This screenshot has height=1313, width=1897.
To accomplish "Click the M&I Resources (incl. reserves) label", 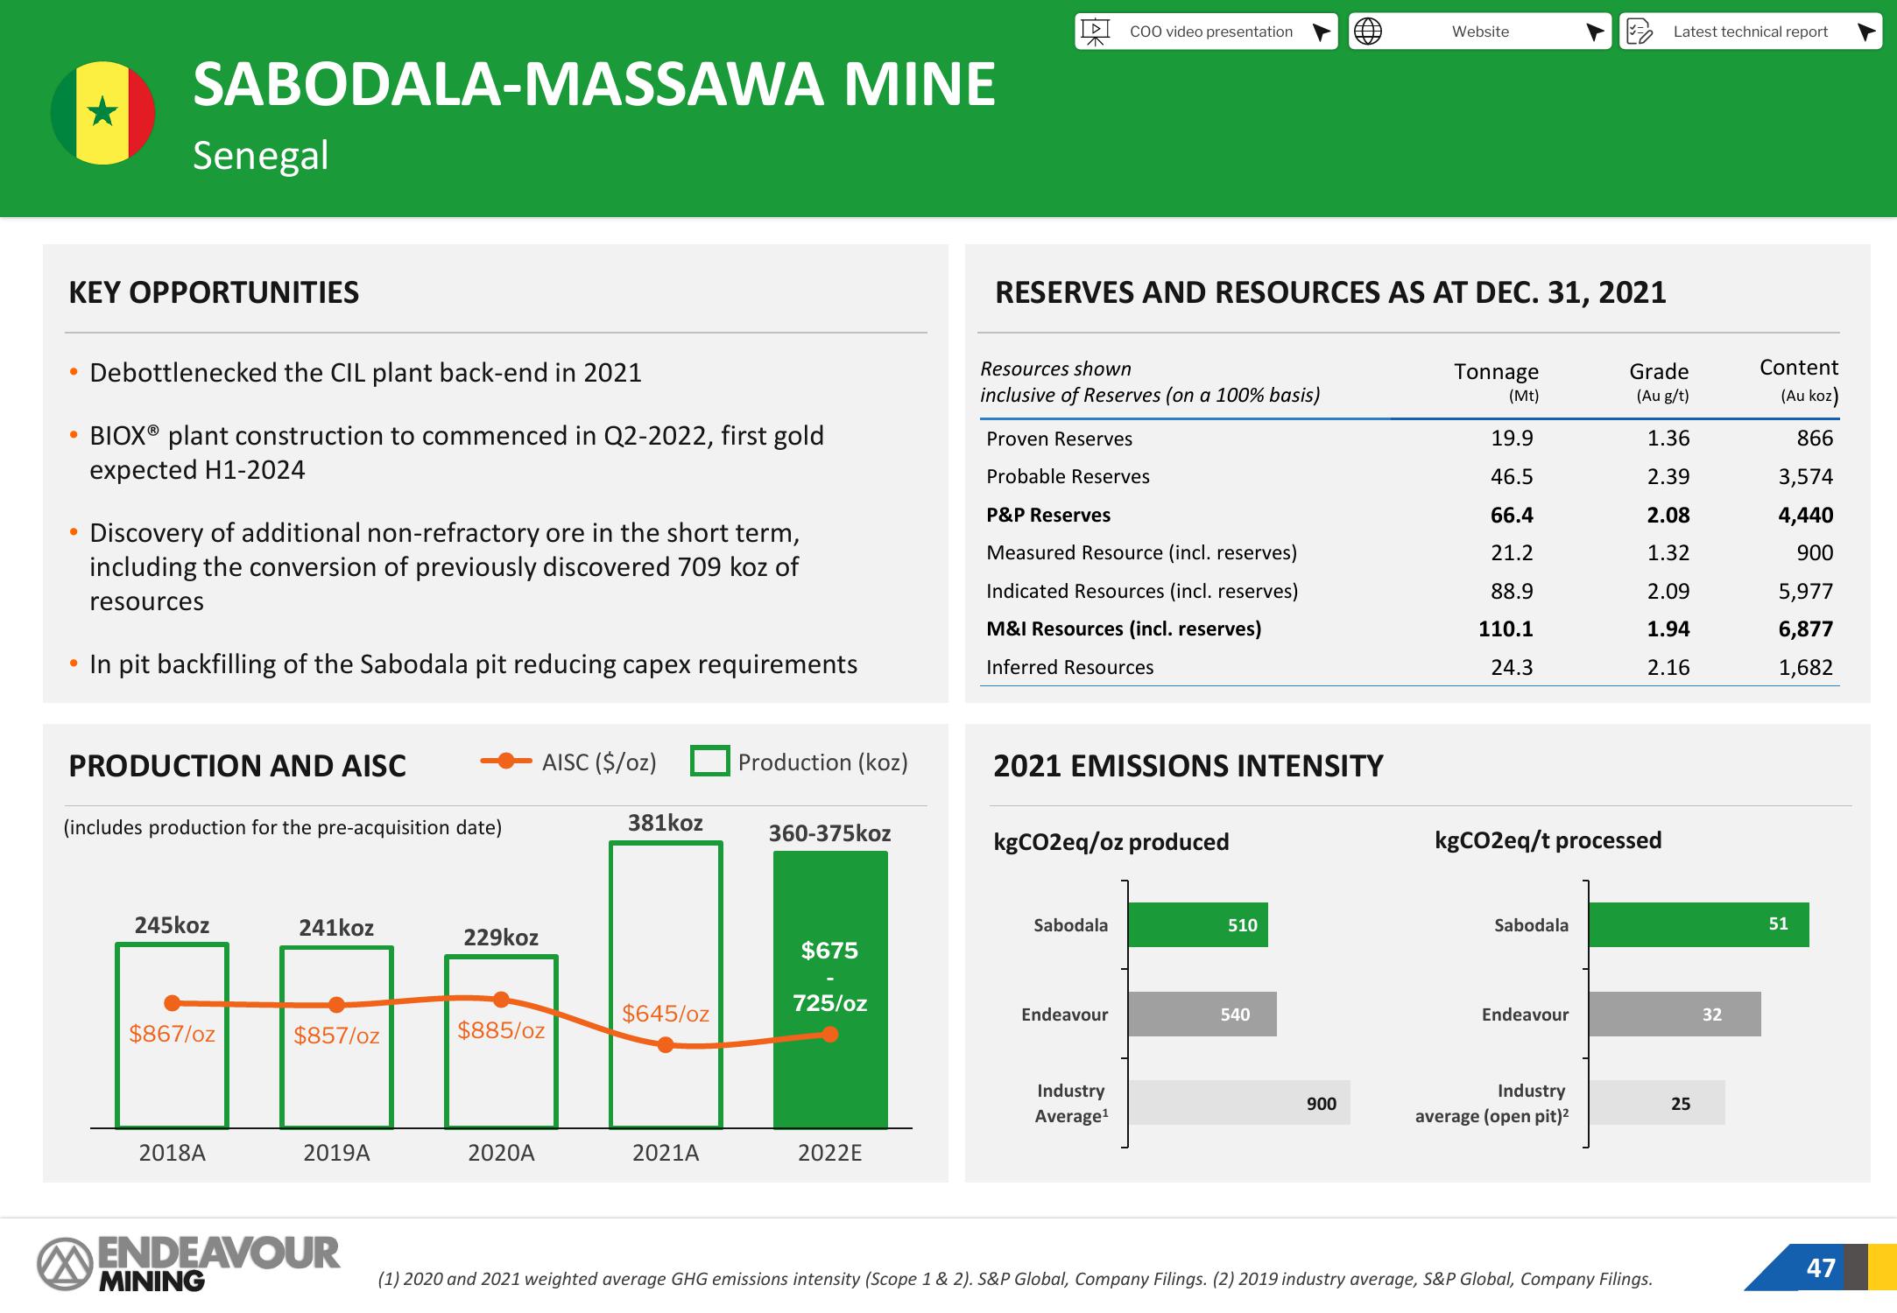I will click(x=1124, y=628).
